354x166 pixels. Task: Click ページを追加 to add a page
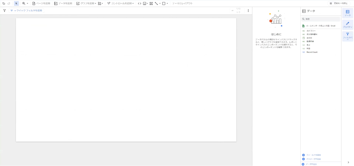tap(41, 4)
